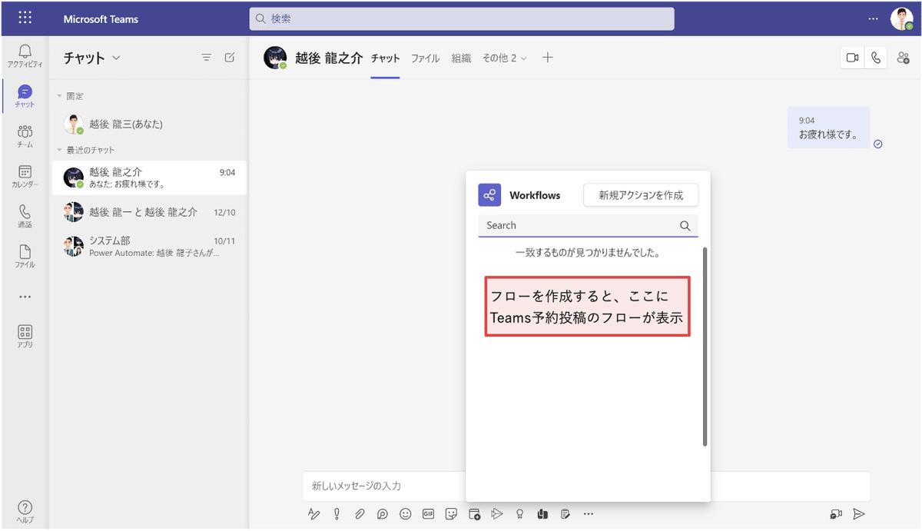The width and height of the screenshot is (922, 531).
Task: Open the Approvals clipboard icon
Action: coord(566,514)
